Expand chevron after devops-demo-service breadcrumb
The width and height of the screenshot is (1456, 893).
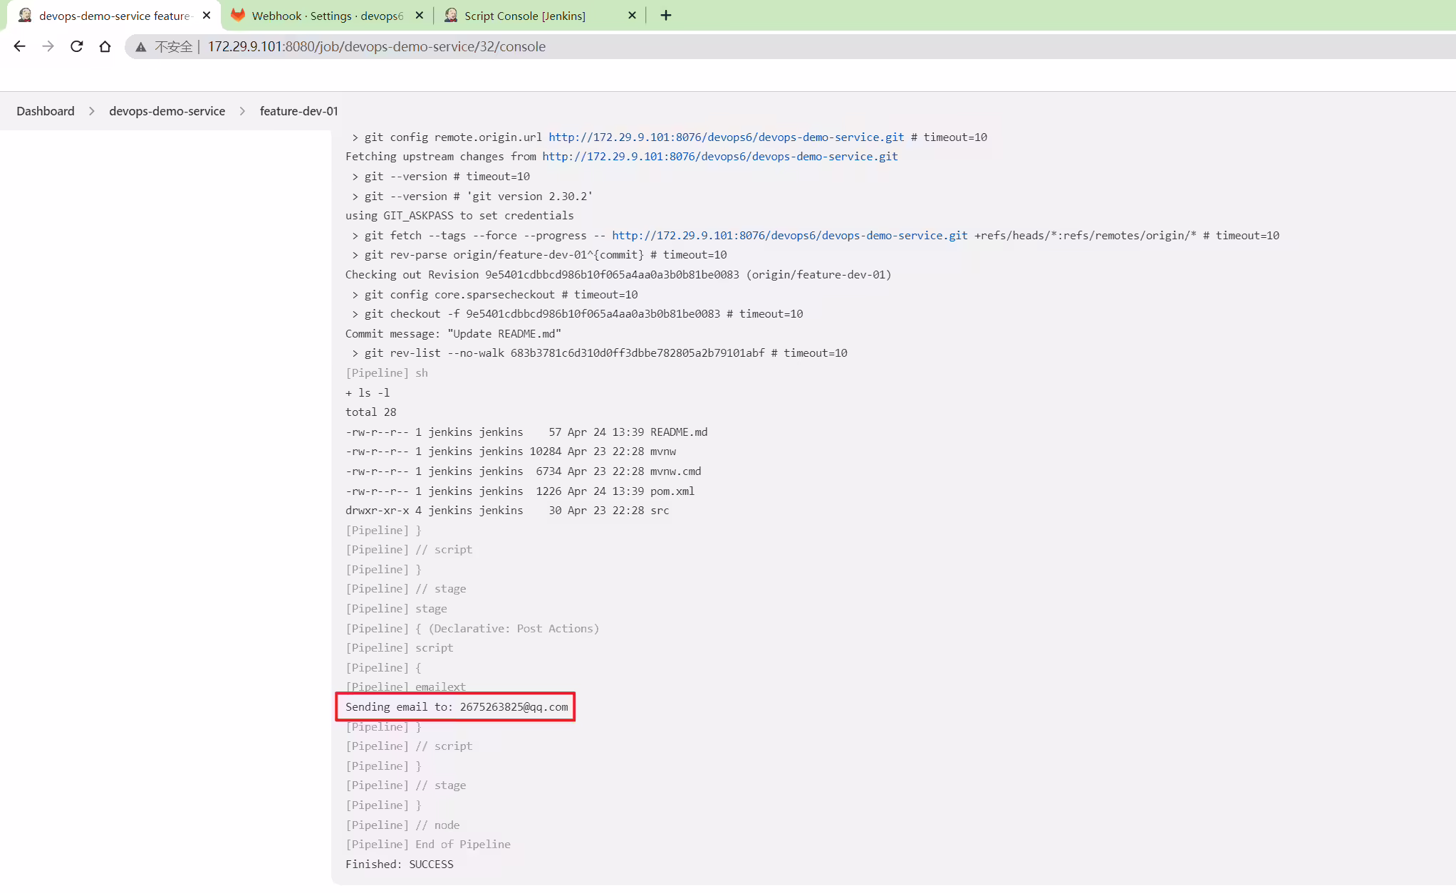click(242, 111)
